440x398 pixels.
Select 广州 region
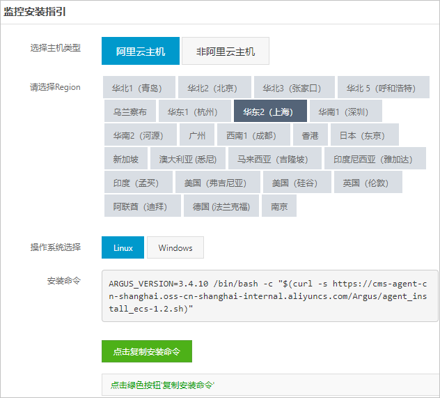(x=197, y=135)
